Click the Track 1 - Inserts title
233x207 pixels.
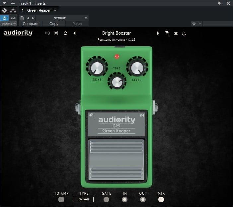click(32, 3)
